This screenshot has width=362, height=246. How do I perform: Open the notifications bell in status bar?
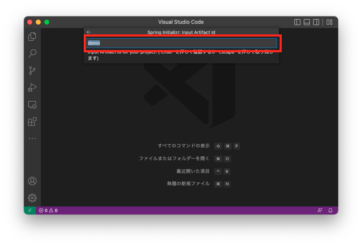tap(330, 210)
